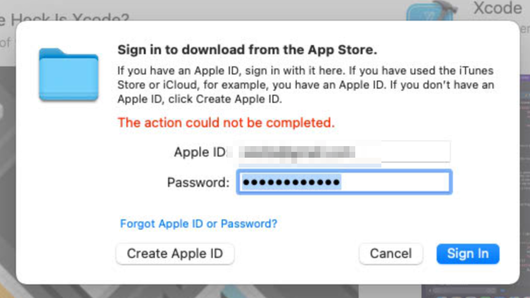530x298 pixels.
Task: Click the blue folder icon in dialog
Action: coord(69,74)
